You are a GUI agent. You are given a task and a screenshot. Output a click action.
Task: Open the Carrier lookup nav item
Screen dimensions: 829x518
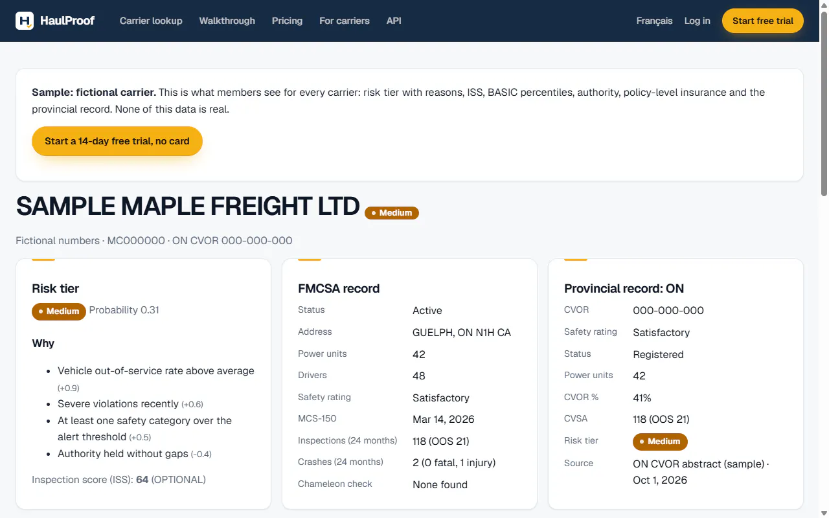point(151,21)
